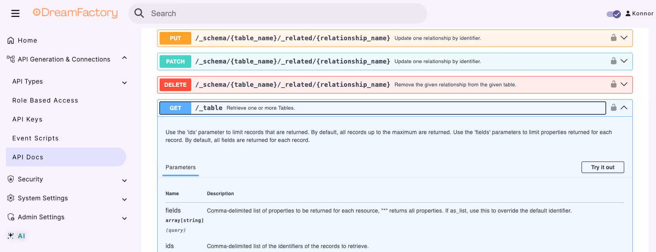Image resolution: width=656 pixels, height=252 pixels.
Task: Click the Security shield icon
Action: (x=11, y=179)
